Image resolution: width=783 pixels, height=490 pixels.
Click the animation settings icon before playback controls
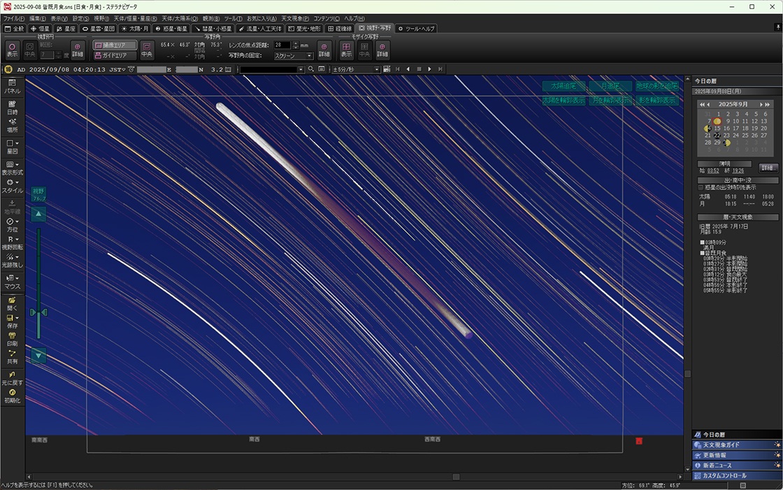387,69
